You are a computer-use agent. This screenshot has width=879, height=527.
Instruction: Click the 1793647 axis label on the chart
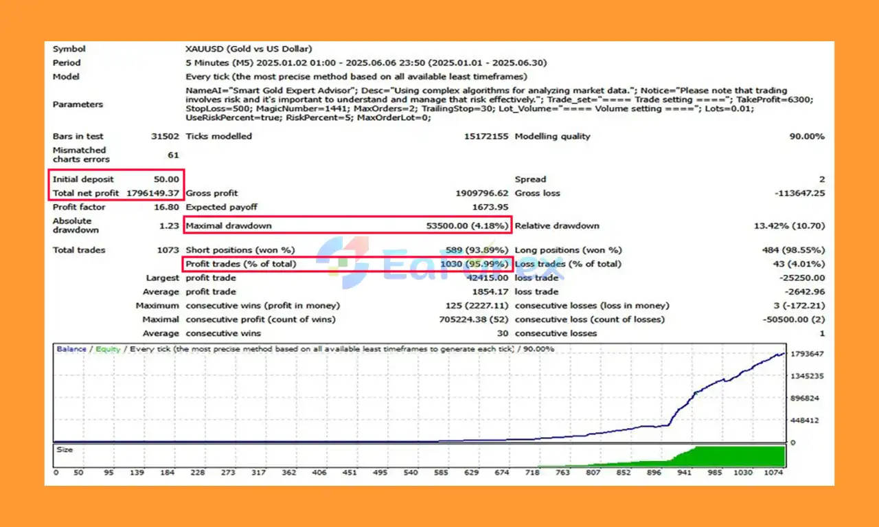click(808, 354)
